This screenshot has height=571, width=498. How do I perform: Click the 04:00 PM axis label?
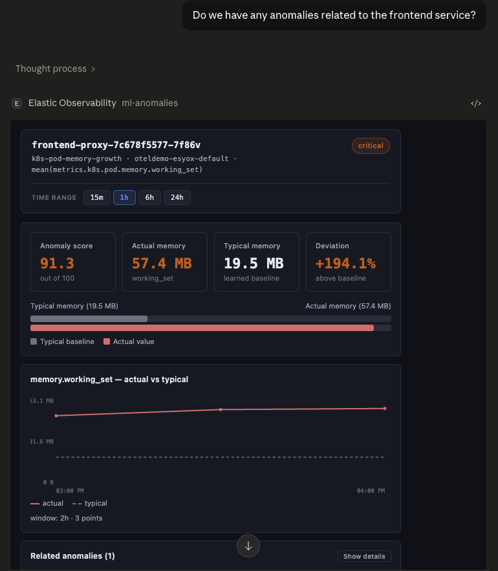point(371,491)
